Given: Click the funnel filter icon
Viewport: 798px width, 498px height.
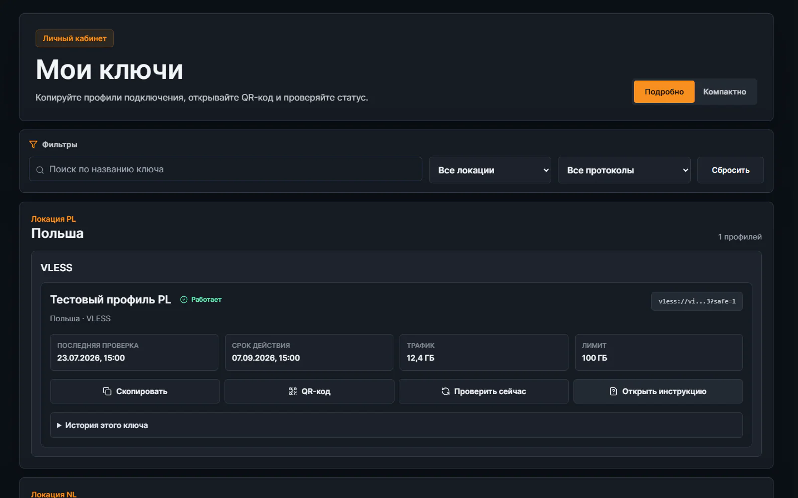Looking at the screenshot, I should tap(33, 144).
